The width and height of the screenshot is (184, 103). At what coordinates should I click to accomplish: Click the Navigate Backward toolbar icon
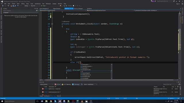(x=3, y=6)
